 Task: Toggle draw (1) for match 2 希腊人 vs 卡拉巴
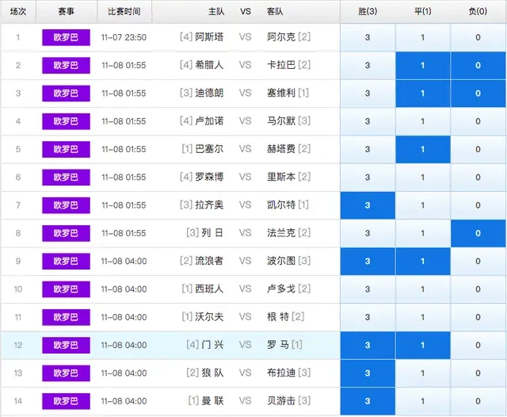click(422, 65)
